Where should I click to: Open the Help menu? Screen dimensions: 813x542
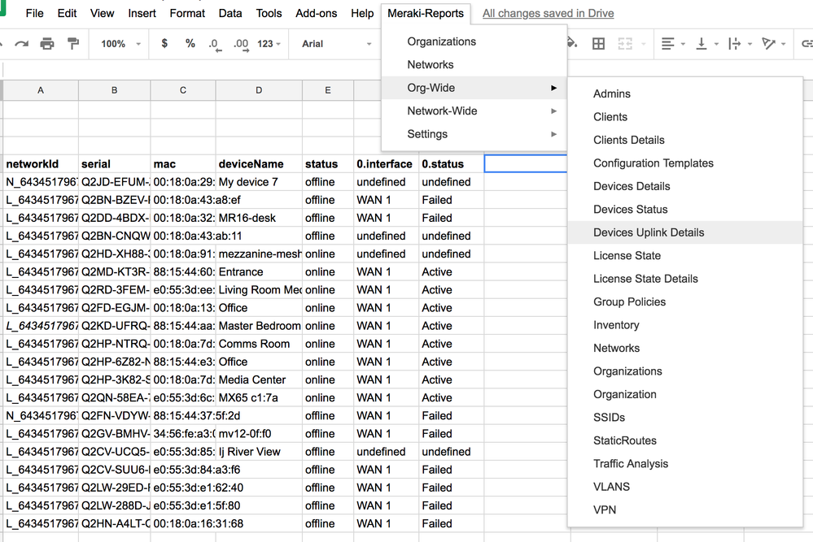[362, 14]
